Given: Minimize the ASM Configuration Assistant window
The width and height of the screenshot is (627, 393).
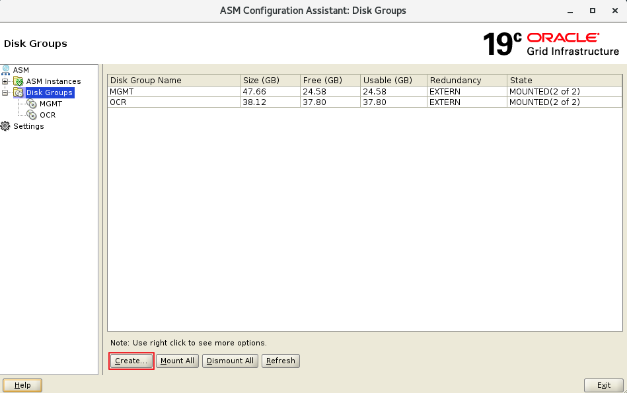Looking at the screenshot, I should coord(570,11).
